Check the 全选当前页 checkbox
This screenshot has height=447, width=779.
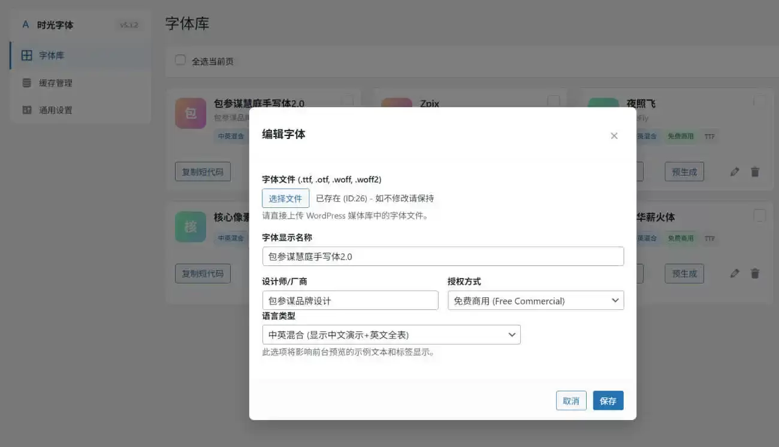(180, 60)
